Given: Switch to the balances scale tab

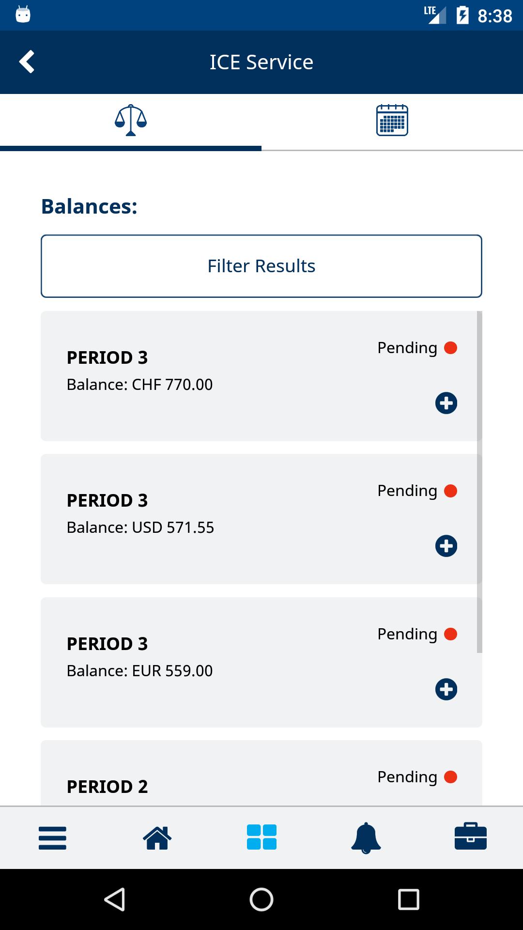Looking at the screenshot, I should click(131, 120).
